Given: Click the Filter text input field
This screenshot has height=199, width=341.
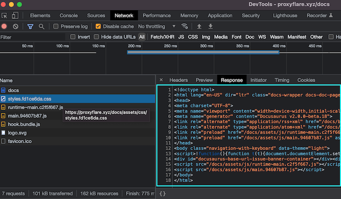Looking at the screenshot, I should 33,37.
